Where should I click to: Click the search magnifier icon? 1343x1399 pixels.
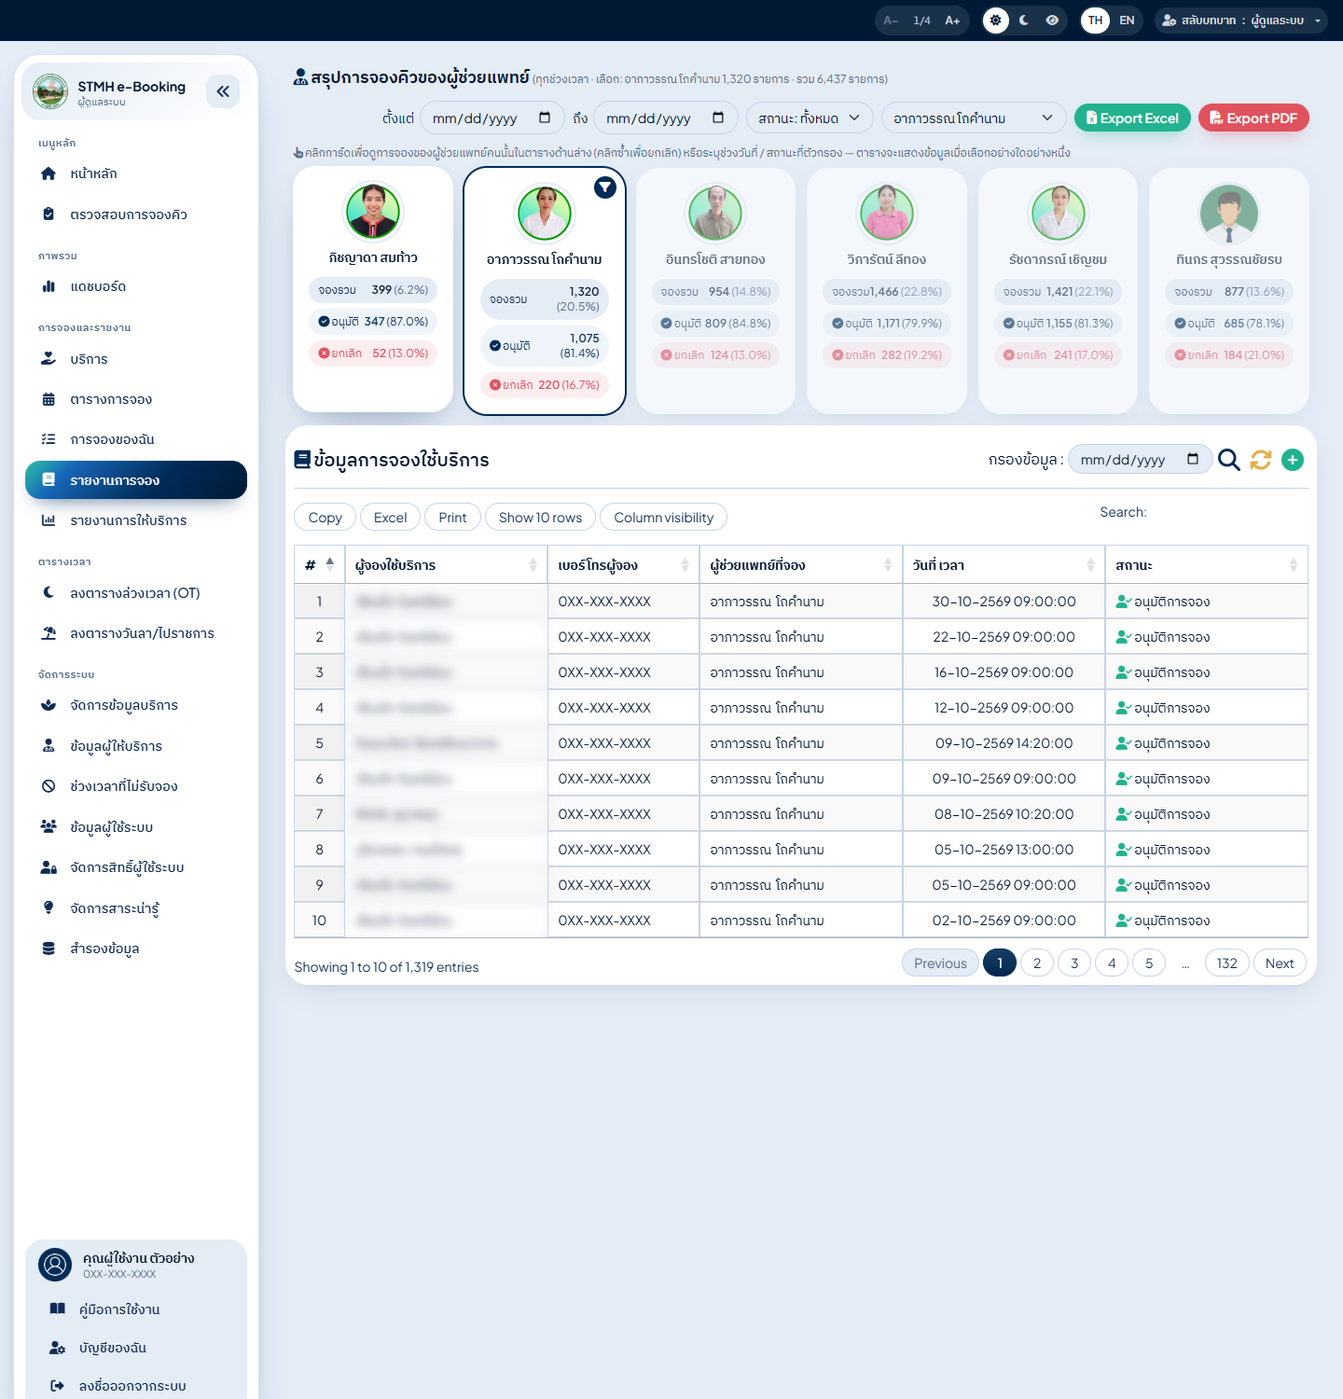pyautogui.click(x=1229, y=460)
